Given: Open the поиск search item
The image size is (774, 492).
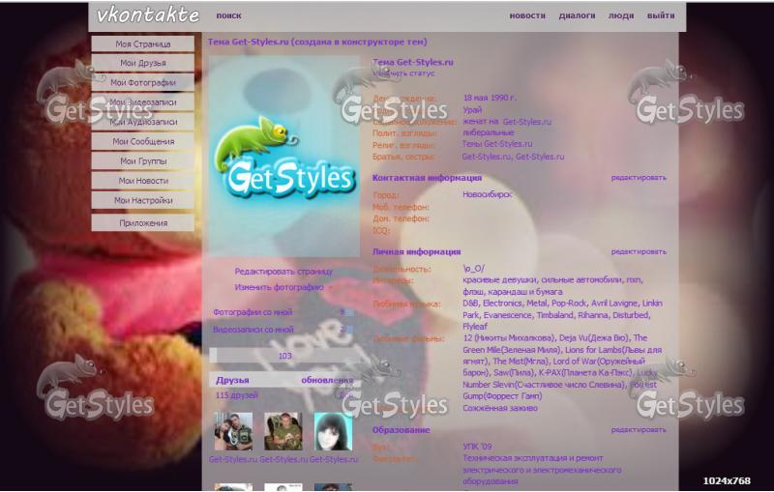Looking at the screenshot, I should (x=229, y=15).
